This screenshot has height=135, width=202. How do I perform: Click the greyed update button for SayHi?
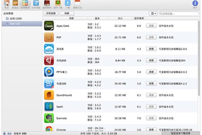(x=151, y=107)
